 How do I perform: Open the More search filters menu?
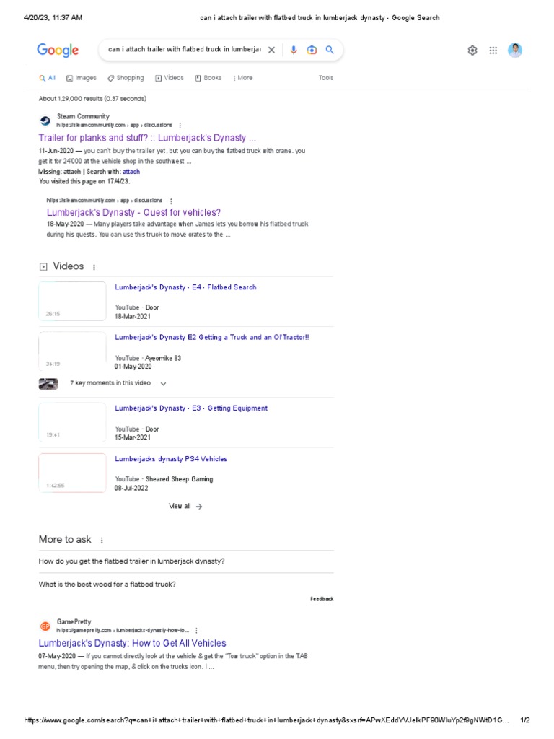pyautogui.click(x=242, y=78)
